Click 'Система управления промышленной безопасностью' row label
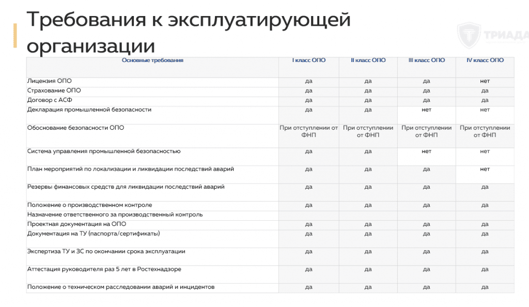The image size is (529, 307). (x=103, y=151)
